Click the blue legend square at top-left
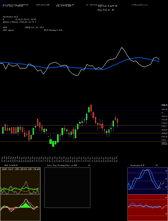The width and height of the screenshot is (168, 221). (3, 5)
